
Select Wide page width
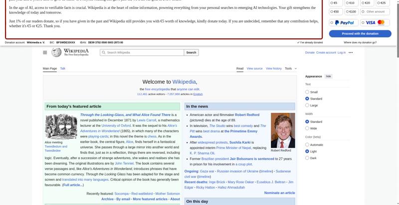click(x=307, y=128)
